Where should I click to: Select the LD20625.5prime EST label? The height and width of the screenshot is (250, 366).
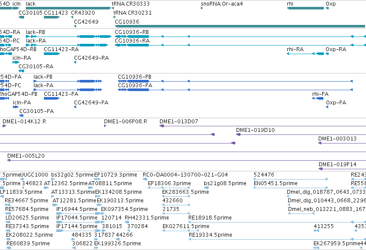27,218
